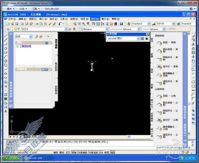The width and height of the screenshot is (199, 163).
Task: Click the Help question mark icon
Action: [121, 24]
